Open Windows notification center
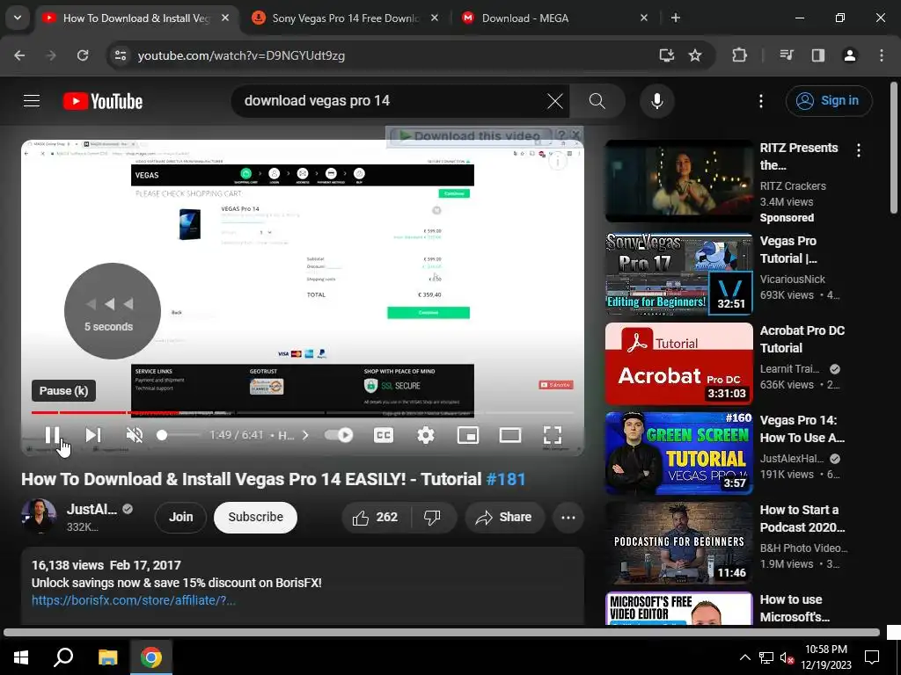This screenshot has height=675, width=901. pos(872,657)
